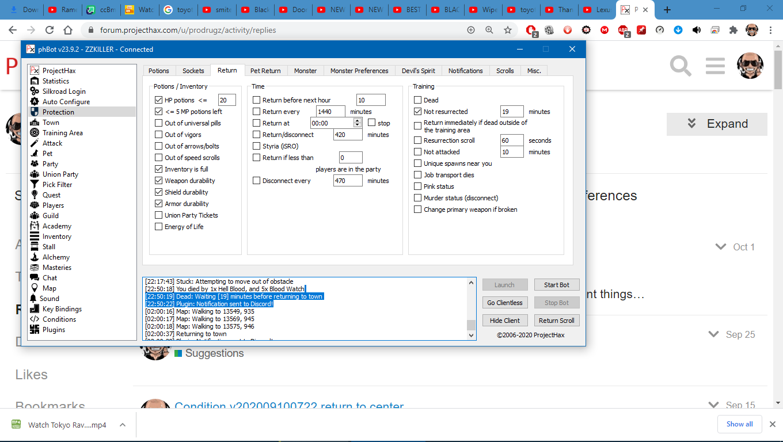Screen dimensions: 783x442
Task: Click the Map pin icon
Action: 35,288
